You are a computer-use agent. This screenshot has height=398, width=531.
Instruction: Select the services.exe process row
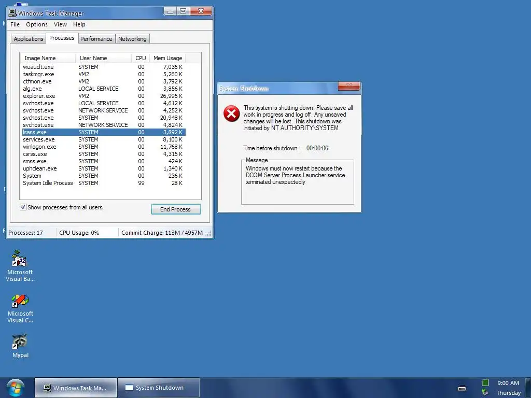pyautogui.click(x=103, y=139)
